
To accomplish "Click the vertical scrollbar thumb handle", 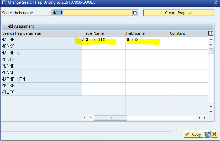I will 211,51.
